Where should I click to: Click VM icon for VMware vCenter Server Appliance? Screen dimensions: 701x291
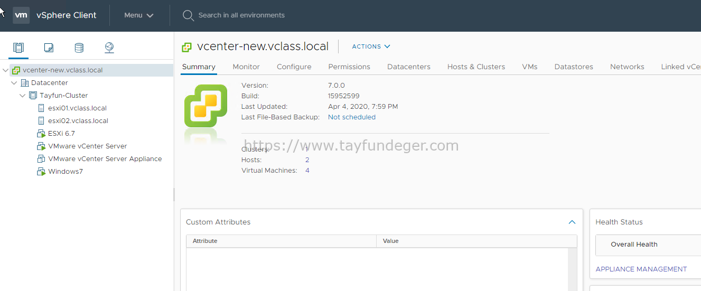tap(41, 159)
